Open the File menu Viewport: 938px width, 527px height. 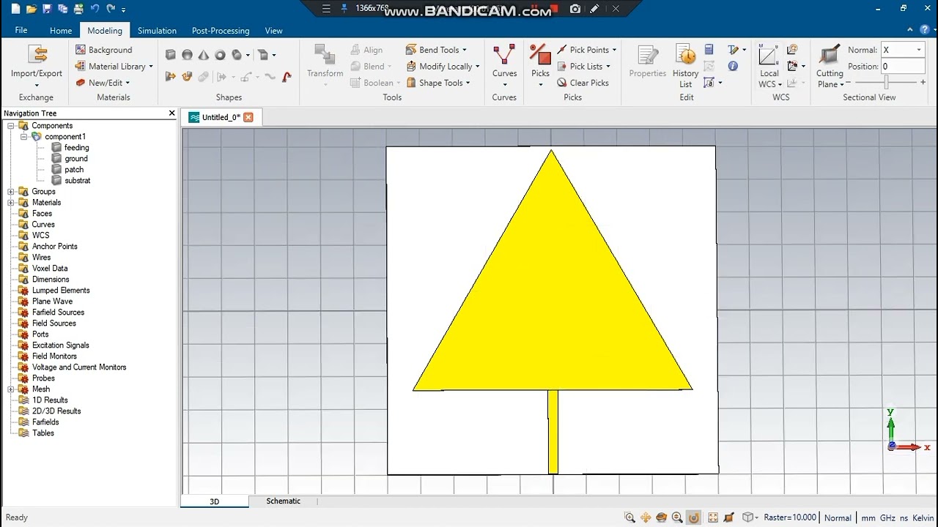21,30
